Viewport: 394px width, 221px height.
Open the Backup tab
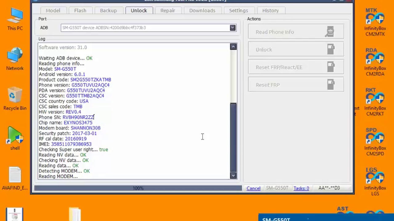[x=108, y=10]
